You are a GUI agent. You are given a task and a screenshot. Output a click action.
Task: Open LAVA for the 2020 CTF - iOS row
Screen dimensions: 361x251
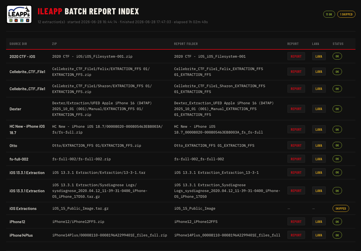[319, 56]
